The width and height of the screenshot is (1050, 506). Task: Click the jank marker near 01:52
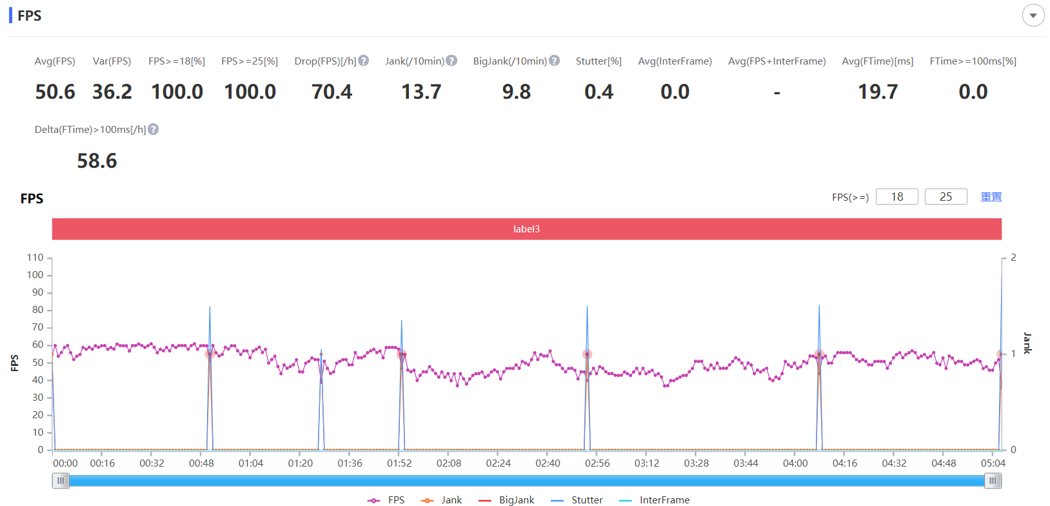[402, 354]
